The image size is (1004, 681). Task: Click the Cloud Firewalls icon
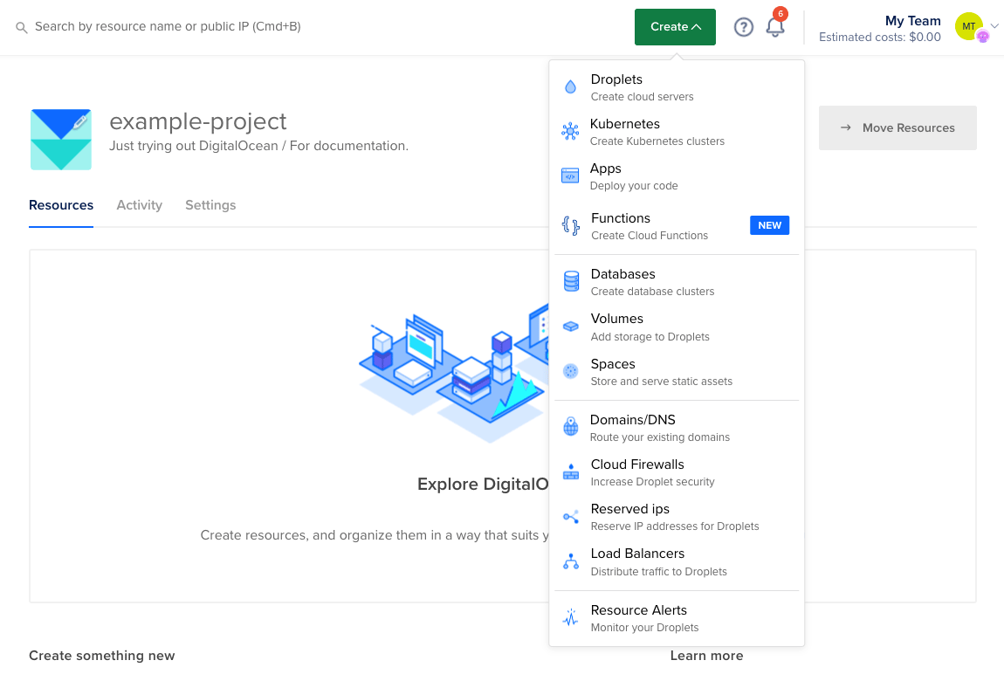(570, 471)
